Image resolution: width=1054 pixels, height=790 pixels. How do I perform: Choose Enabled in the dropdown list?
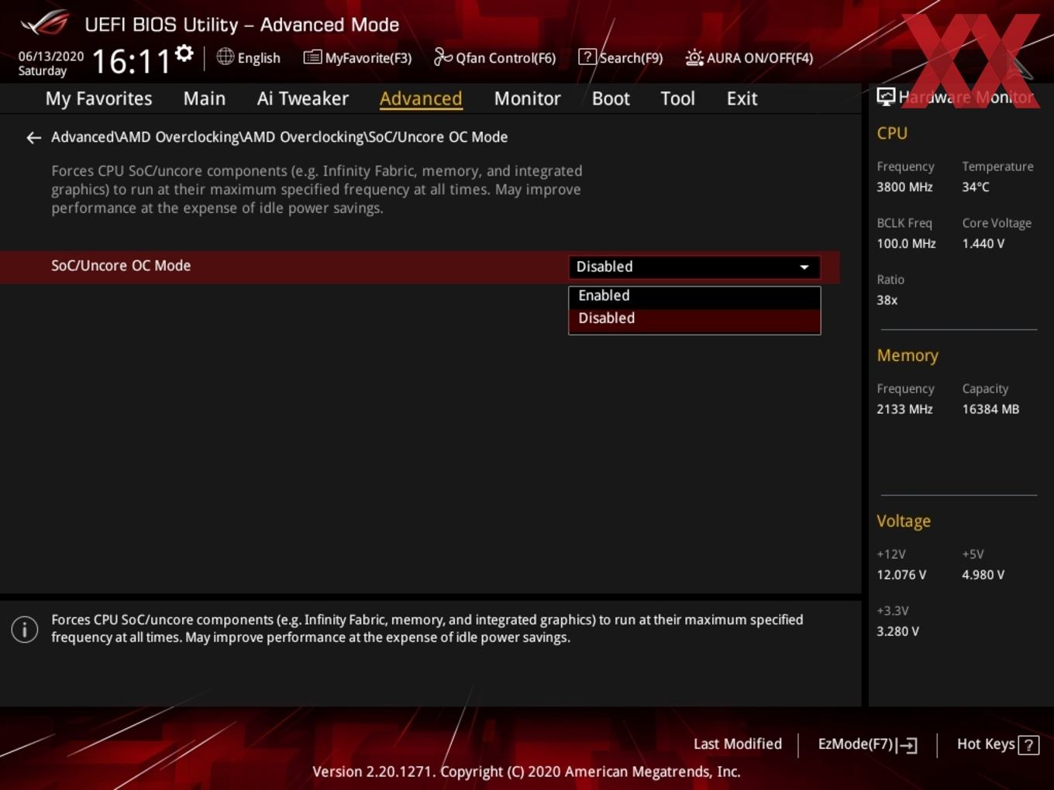click(x=694, y=296)
